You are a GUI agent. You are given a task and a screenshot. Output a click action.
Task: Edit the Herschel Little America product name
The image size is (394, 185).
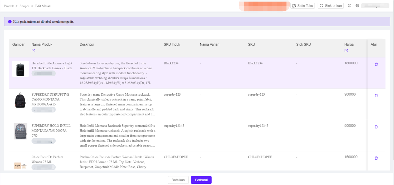pos(52,66)
